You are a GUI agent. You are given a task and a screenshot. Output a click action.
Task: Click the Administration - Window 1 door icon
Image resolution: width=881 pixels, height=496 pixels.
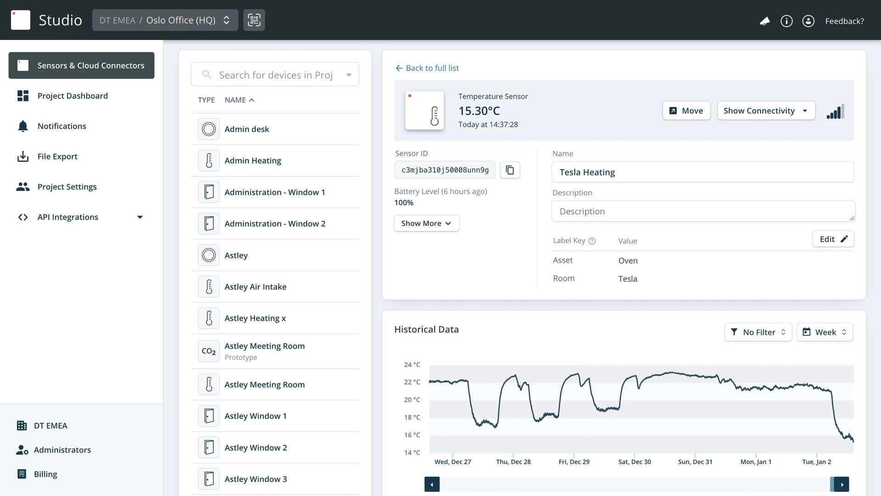209,192
